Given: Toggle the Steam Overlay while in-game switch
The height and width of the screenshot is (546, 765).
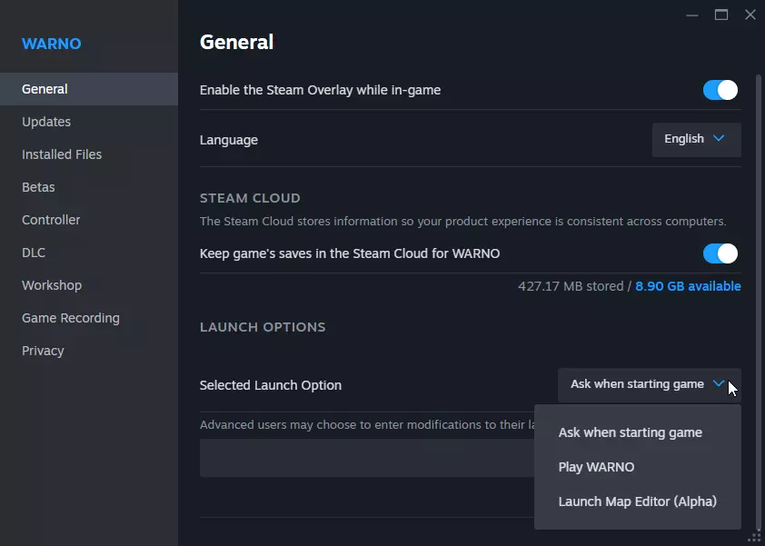Looking at the screenshot, I should (720, 90).
